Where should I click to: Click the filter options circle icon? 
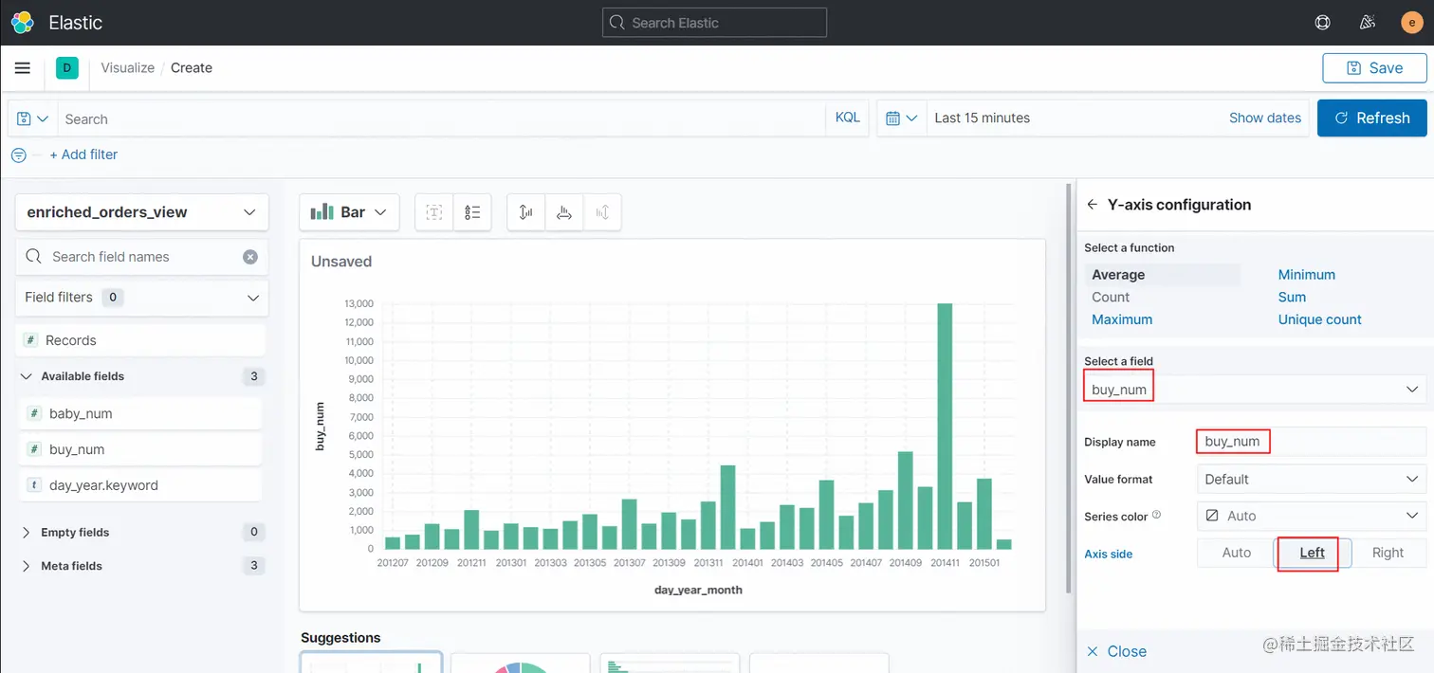[18, 155]
